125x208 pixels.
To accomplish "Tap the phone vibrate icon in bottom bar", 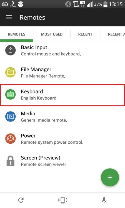I will pos(62,200).
